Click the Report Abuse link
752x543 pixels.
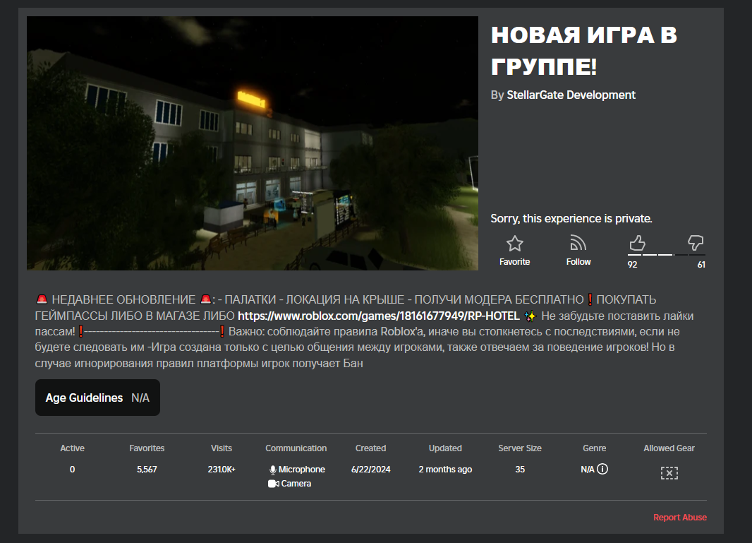click(x=679, y=518)
